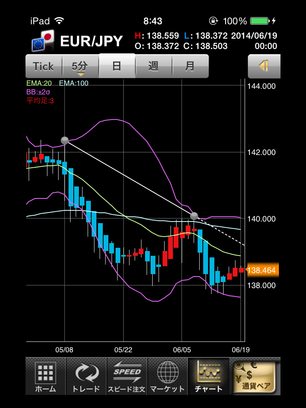Tap the high value H: 138.559
Image resolution: width=306 pixels, height=408 pixels.
coord(157,35)
